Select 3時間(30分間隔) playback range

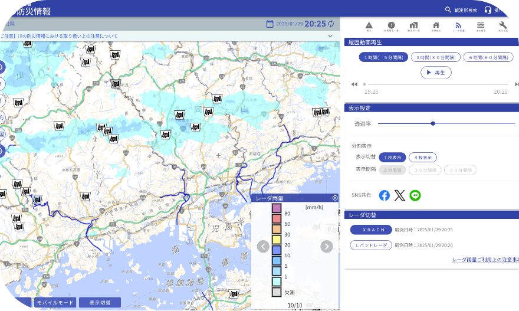436,57
